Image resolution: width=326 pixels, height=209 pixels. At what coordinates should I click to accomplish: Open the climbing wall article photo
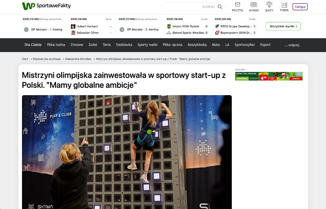127,152
